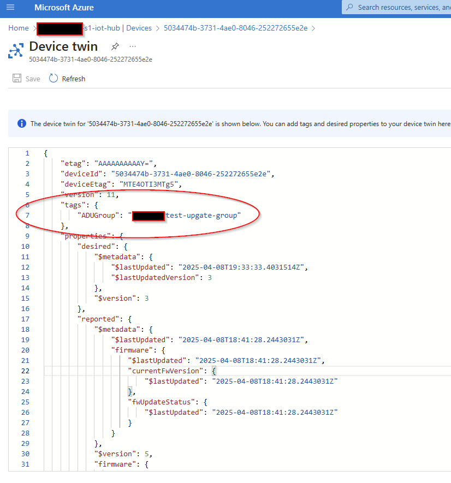Click "fwUpdateStatus" key on line 25
Viewport: 451px width, 483px height.
(x=161, y=402)
